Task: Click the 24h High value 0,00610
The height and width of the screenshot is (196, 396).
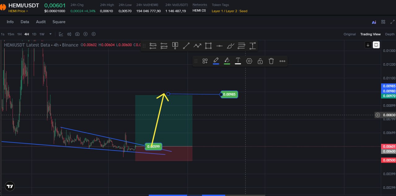Action: pos(106,11)
